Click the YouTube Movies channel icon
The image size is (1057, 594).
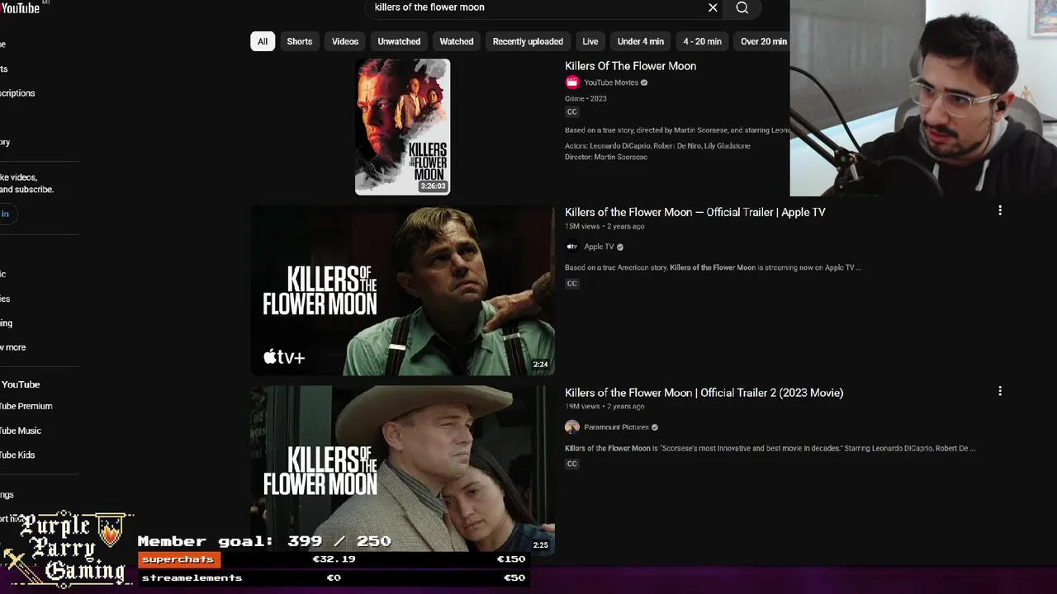tap(572, 82)
